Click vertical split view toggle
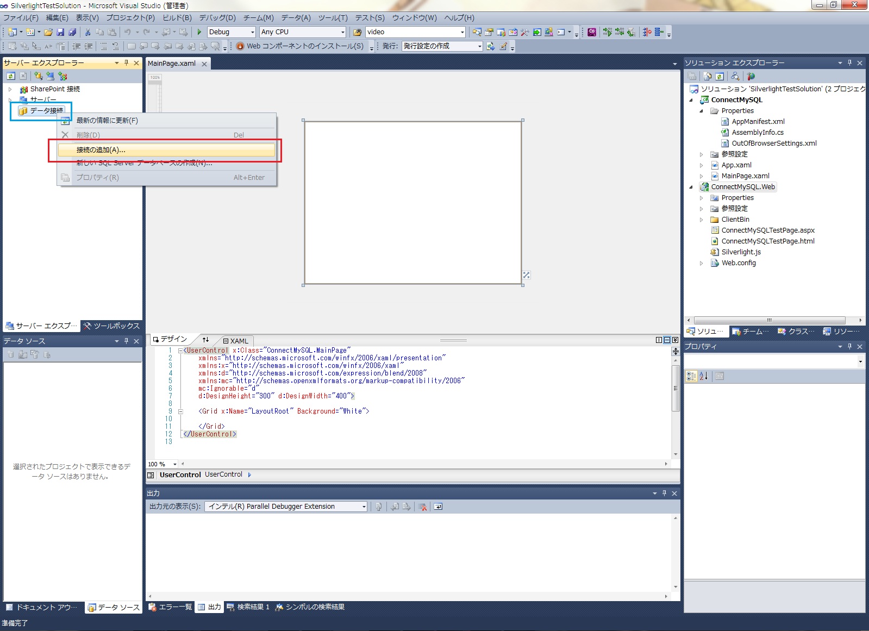This screenshot has height=631, width=869. (x=659, y=340)
